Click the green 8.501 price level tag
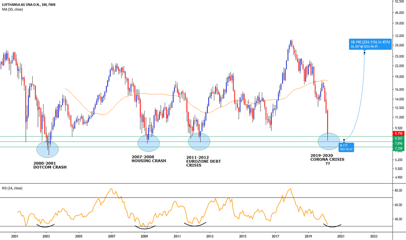 pos(399,139)
